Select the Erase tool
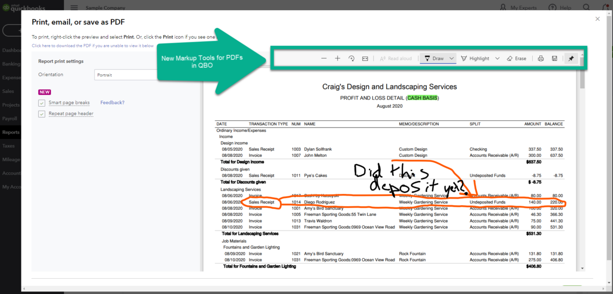The width and height of the screenshot is (613, 294). click(x=516, y=59)
